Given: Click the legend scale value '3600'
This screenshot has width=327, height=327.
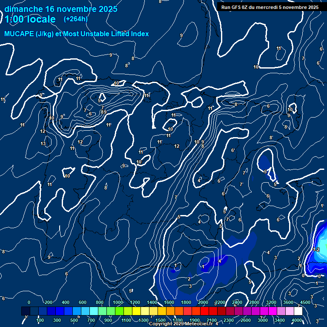Looking at the screenshot, I should click(288, 302).
